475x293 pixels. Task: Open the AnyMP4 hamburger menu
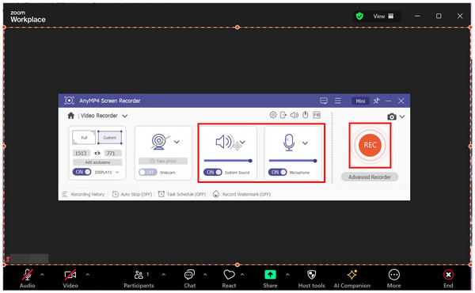coord(338,101)
